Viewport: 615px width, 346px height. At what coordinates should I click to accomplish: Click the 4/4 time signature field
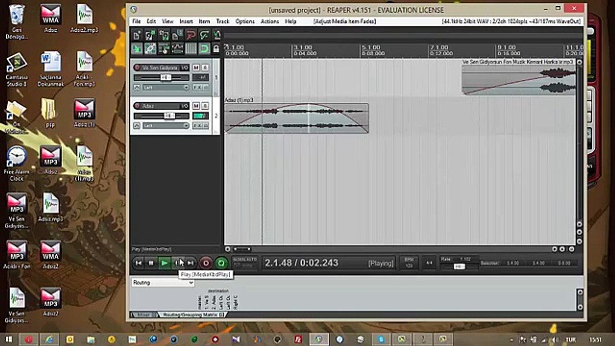[x=430, y=263]
